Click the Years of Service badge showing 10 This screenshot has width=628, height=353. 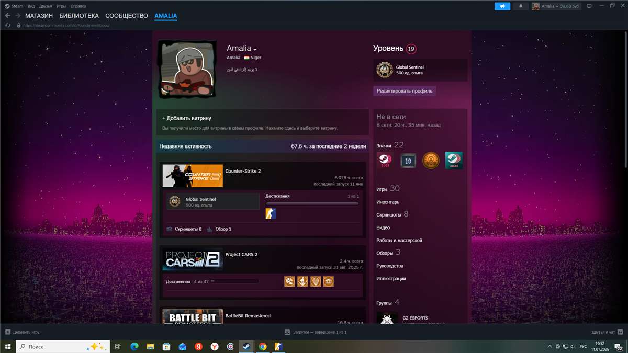408,161
